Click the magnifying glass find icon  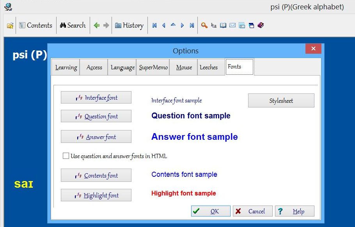coord(204,26)
